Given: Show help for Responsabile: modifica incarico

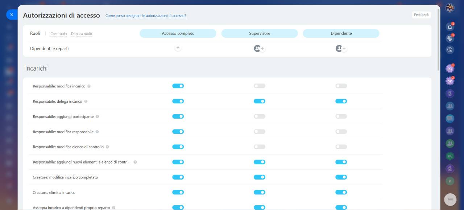Looking at the screenshot, I should [89, 86].
